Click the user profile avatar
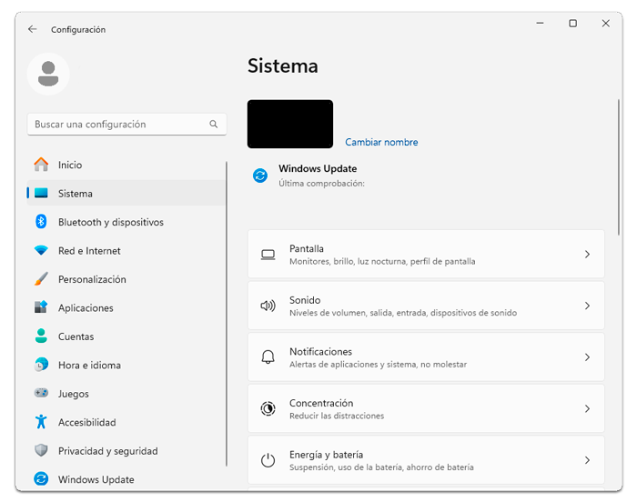 [x=48, y=74]
